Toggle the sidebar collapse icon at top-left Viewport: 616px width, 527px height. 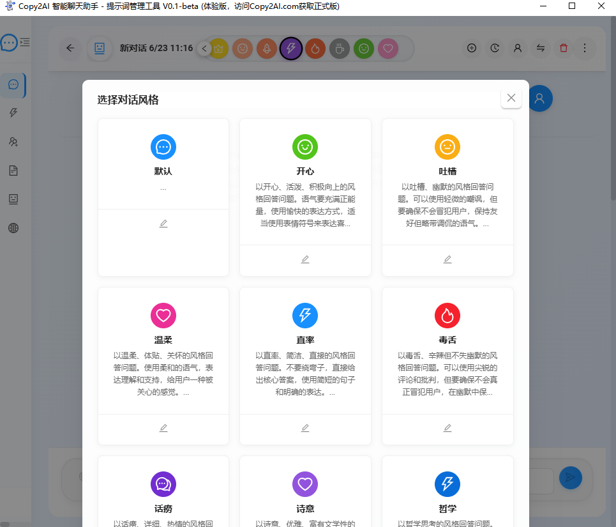tap(25, 43)
